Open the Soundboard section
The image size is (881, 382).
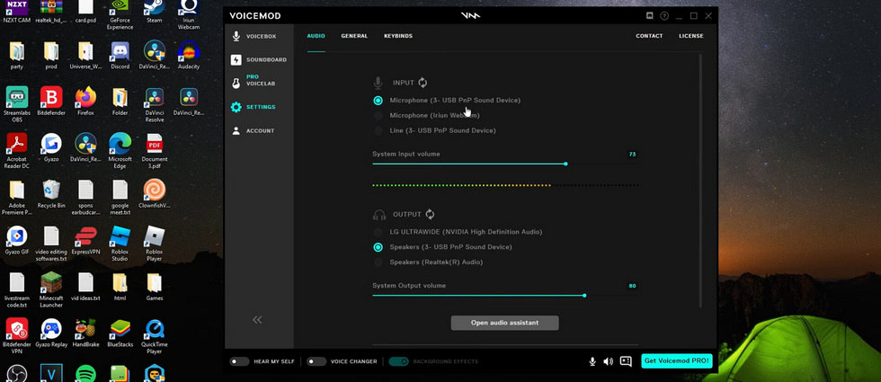coord(259,59)
